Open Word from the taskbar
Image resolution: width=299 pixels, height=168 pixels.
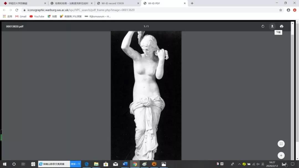pos(125,164)
